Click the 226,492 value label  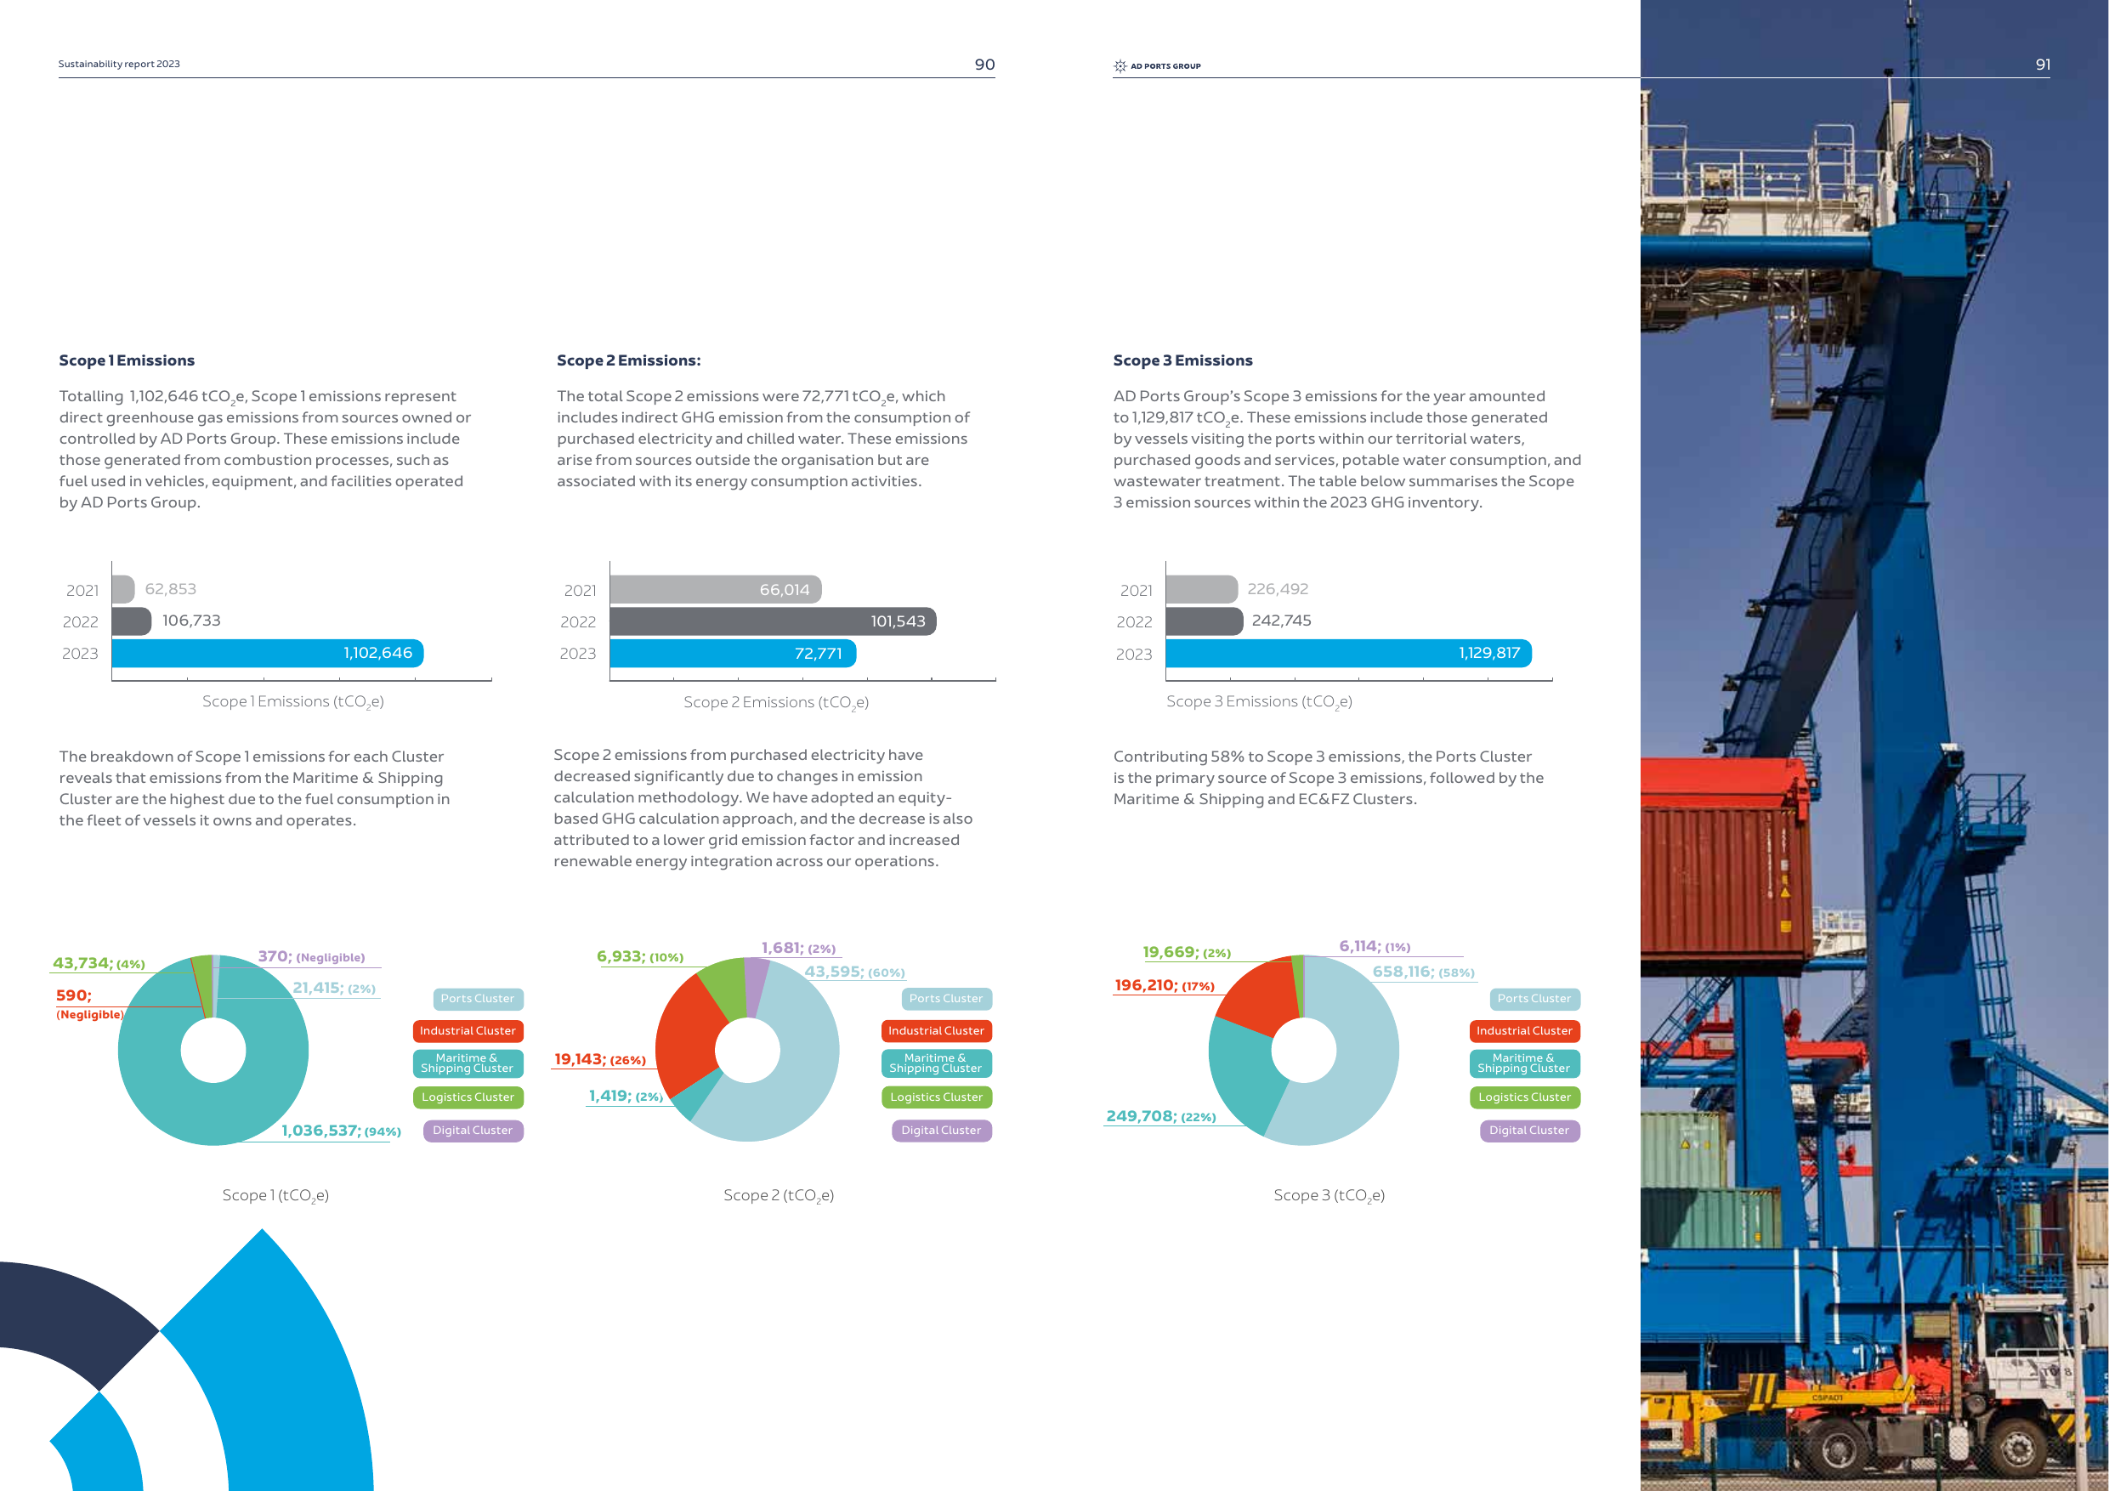(x=1278, y=589)
